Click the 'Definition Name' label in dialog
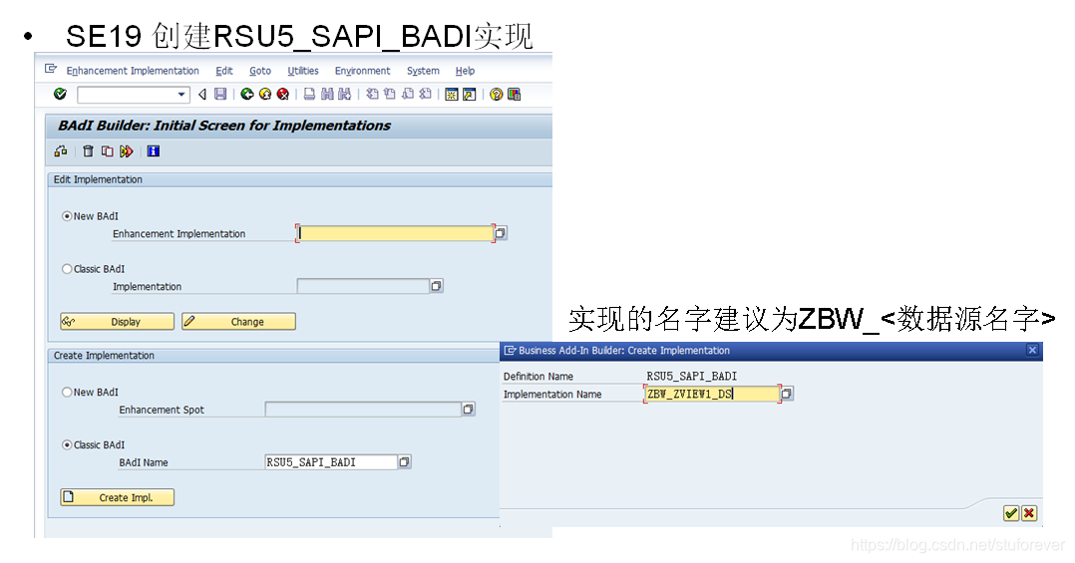This screenshot has height=563, width=1075. tap(538, 377)
